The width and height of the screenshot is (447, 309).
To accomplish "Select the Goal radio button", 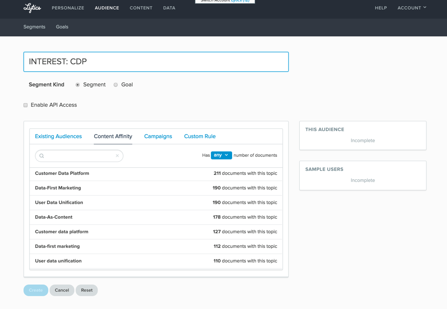I will (x=115, y=85).
